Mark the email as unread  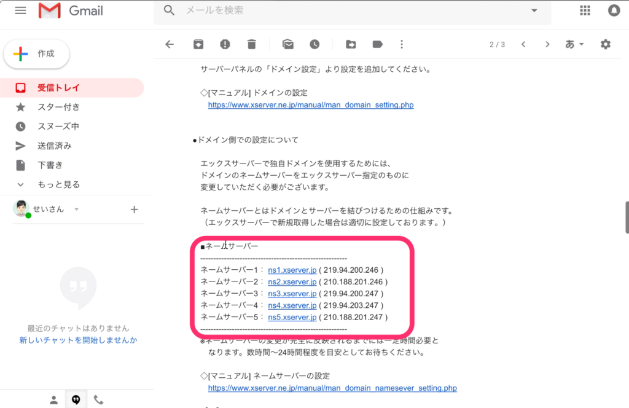[287, 44]
